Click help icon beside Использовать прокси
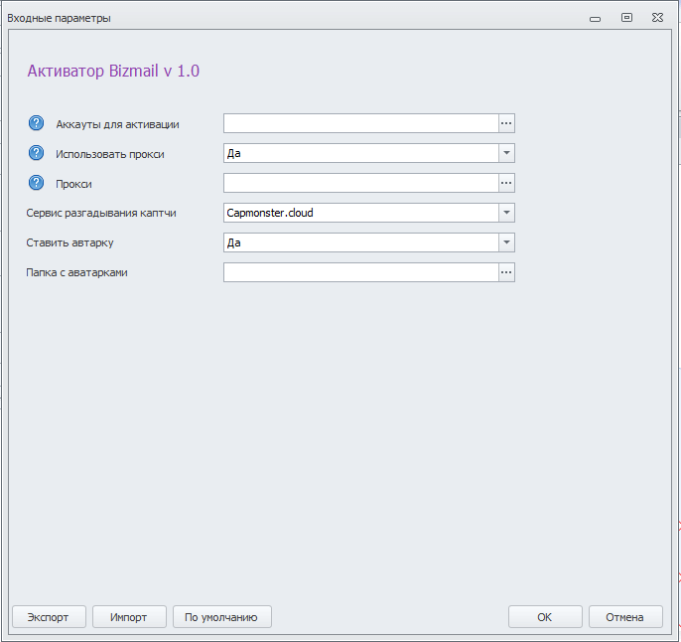The image size is (681, 642). coord(36,153)
